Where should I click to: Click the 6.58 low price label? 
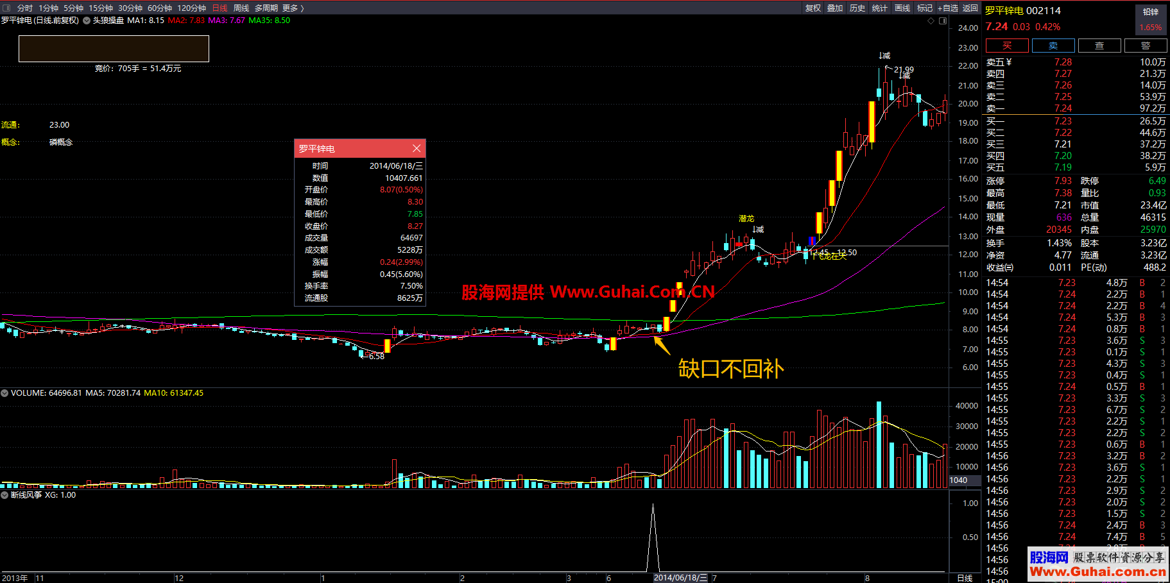(x=377, y=357)
